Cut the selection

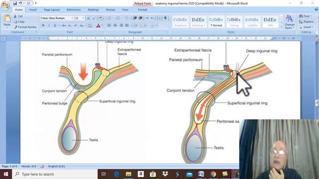(x=18, y=16)
